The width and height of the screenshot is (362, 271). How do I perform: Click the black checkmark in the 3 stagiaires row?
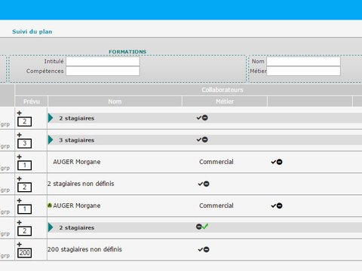click(199, 139)
